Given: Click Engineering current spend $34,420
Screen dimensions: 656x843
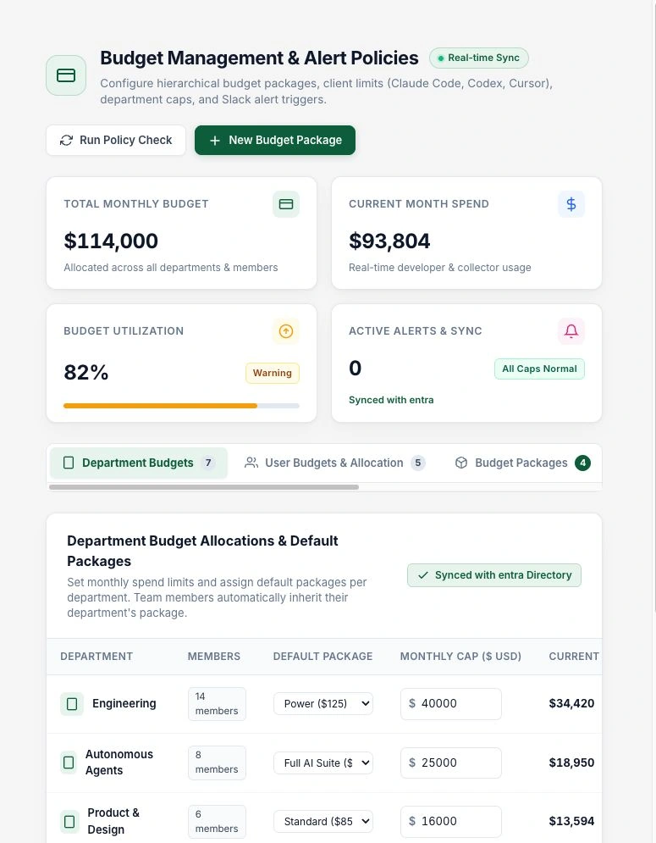Looking at the screenshot, I should pyautogui.click(x=571, y=704).
